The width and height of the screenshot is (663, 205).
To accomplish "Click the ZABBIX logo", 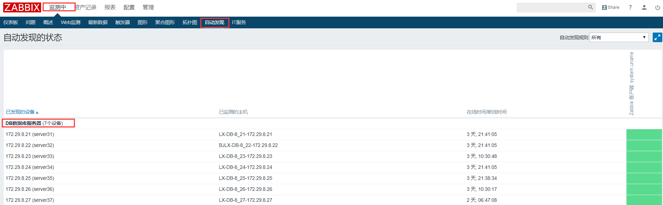I will coord(22,7).
